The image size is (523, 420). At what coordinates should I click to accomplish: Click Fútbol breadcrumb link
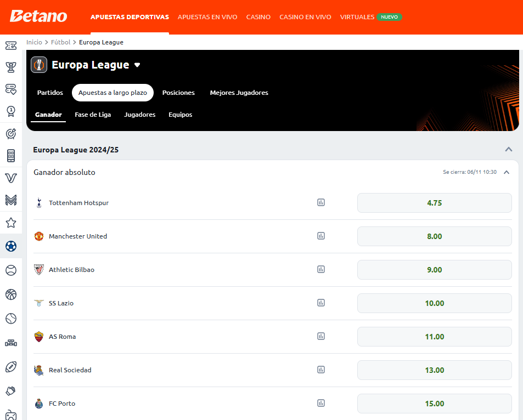[x=61, y=42]
